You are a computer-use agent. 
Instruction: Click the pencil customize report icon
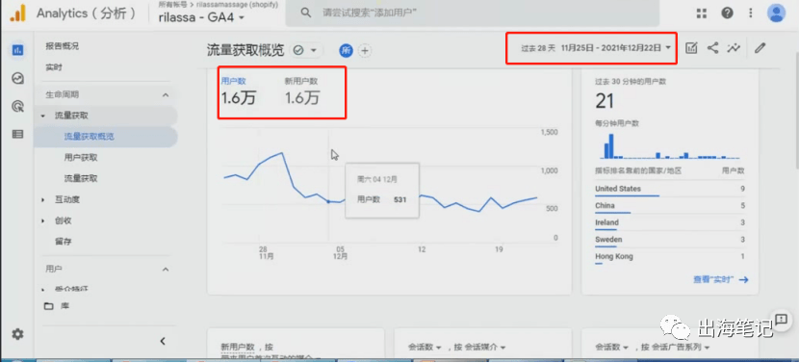[760, 48]
